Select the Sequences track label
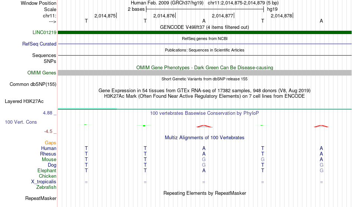This screenshot has width=352, height=207. 44,56
